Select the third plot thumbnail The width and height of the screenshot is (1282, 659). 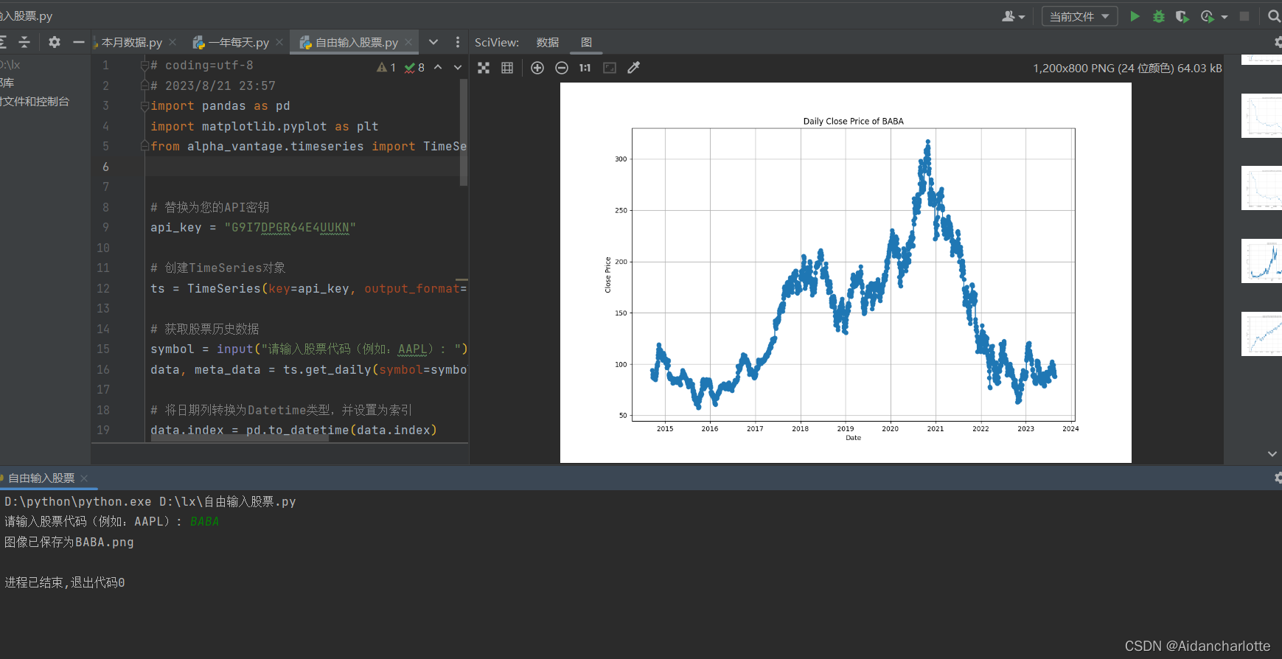[x=1261, y=188]
